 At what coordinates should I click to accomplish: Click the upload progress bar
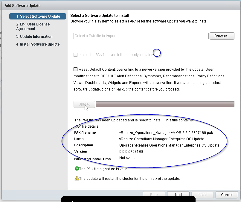165,104
